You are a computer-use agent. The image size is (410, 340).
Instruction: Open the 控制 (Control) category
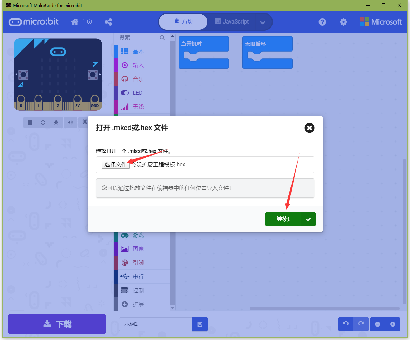[138, 290]
